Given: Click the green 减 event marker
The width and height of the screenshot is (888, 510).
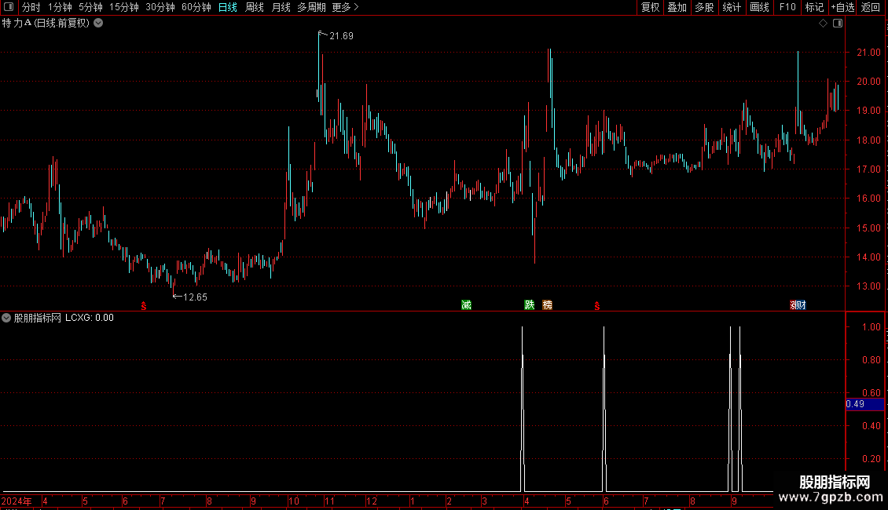Looking at the screenshot, I should (x=466, y=304).
